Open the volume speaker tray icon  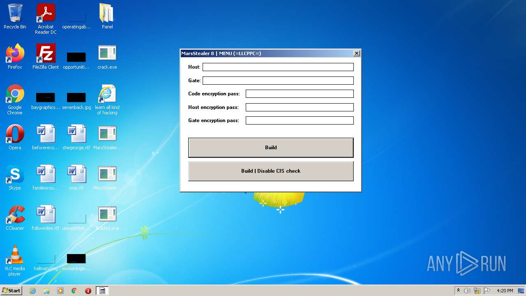tap(467, 291)
